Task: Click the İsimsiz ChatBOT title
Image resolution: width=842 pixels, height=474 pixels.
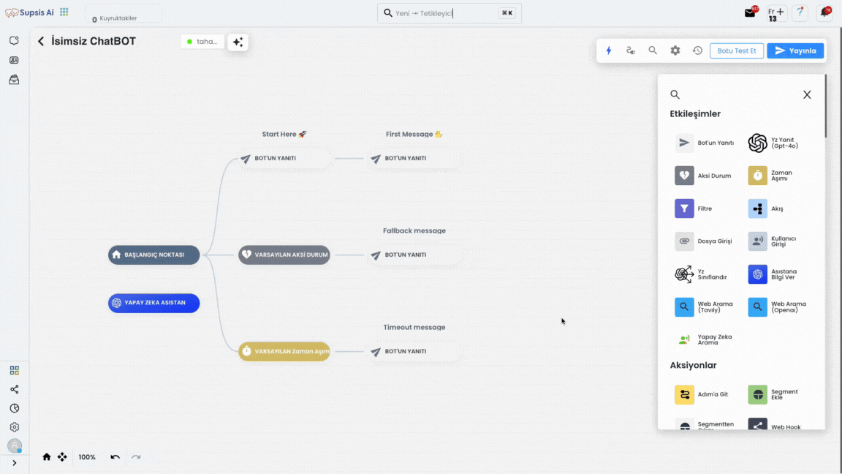Action: point(94,42)
